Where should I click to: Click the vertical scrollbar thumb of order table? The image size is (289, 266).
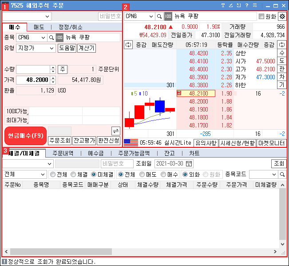(x=282, y=214)
